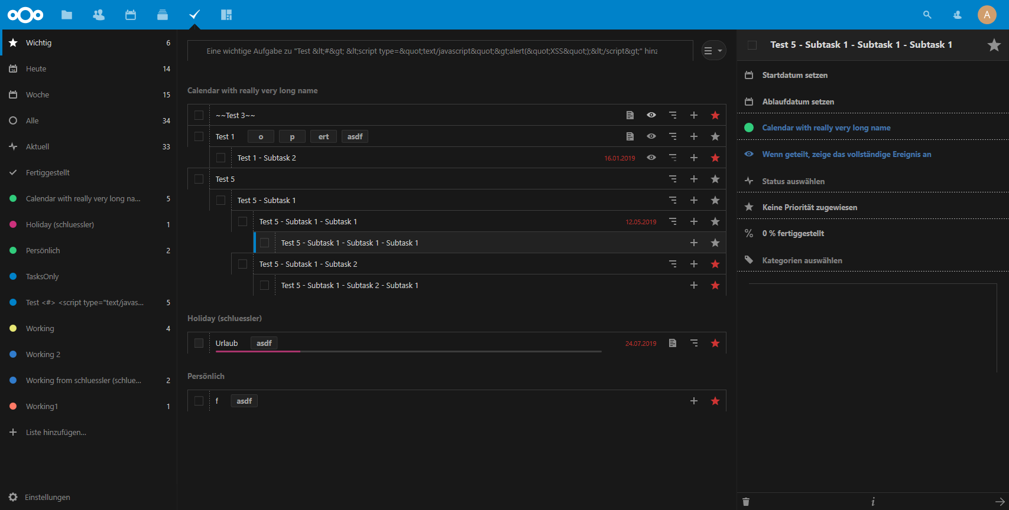
Task: Check off task f
Action: click(x=199, y=401)
